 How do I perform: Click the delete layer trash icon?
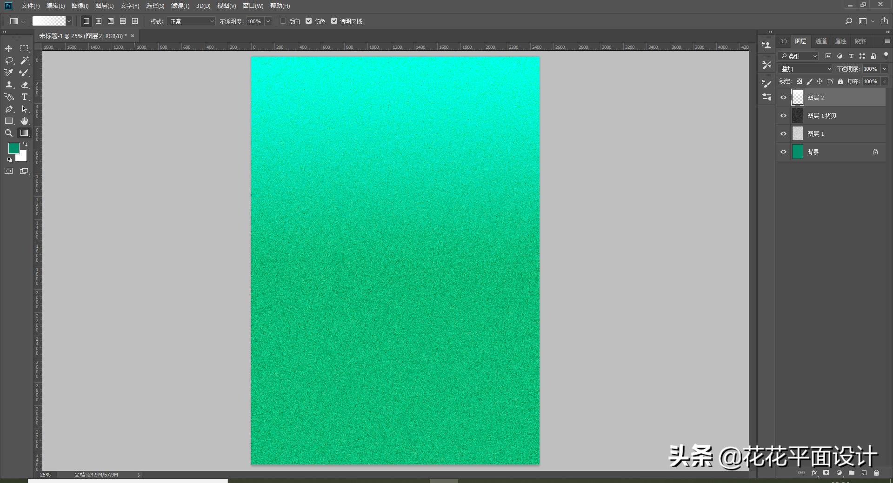coord(876,473)
